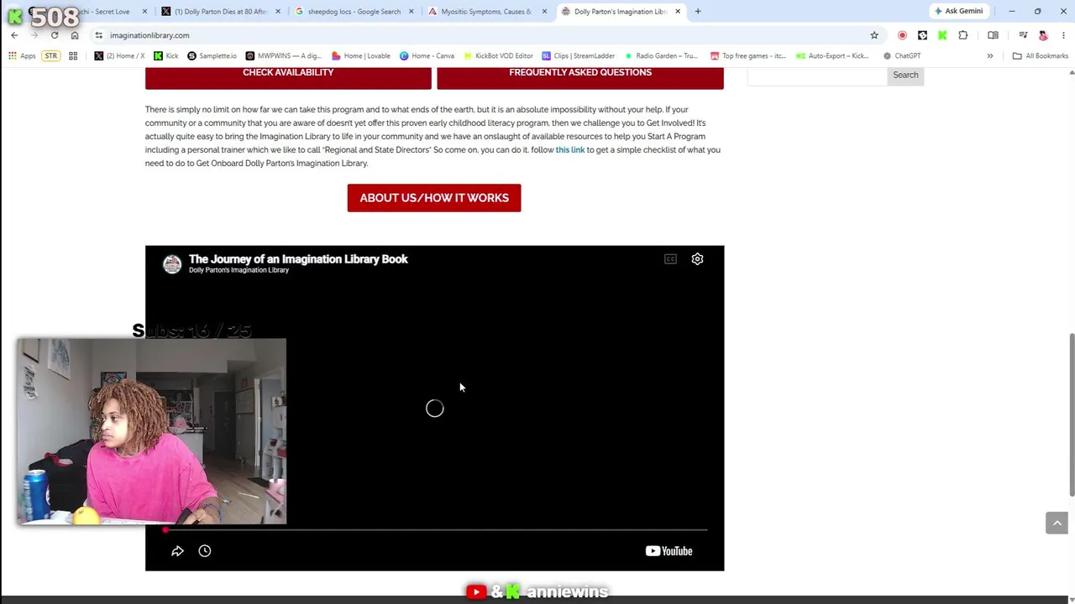Open the Kick bookmark
1075x604 pixels.
click(x=166, y=56)
